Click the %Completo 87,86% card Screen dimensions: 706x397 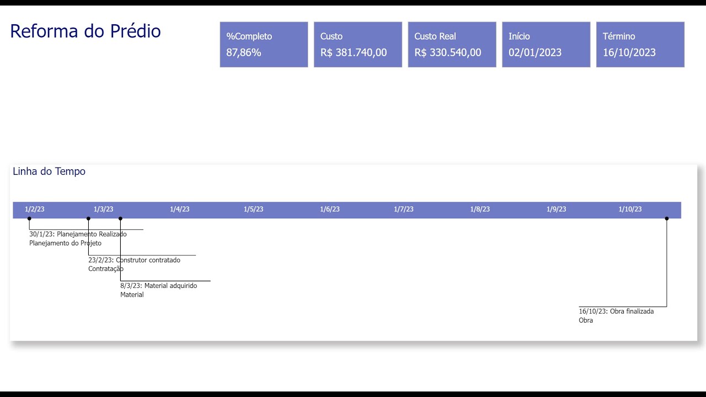[264, 45]
